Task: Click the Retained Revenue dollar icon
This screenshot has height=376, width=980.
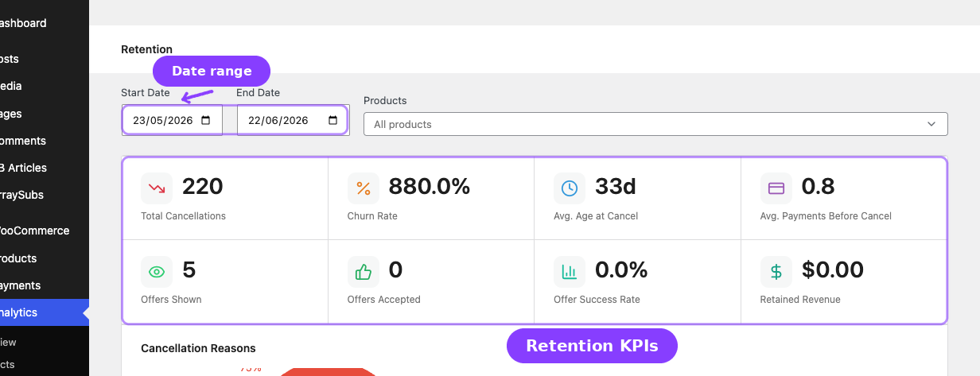Action: point(776,272)
